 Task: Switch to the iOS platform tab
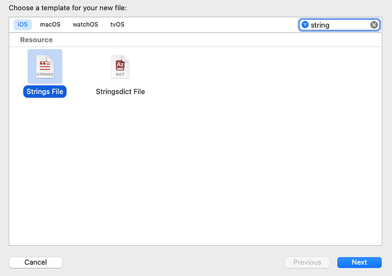click(23, 25)
